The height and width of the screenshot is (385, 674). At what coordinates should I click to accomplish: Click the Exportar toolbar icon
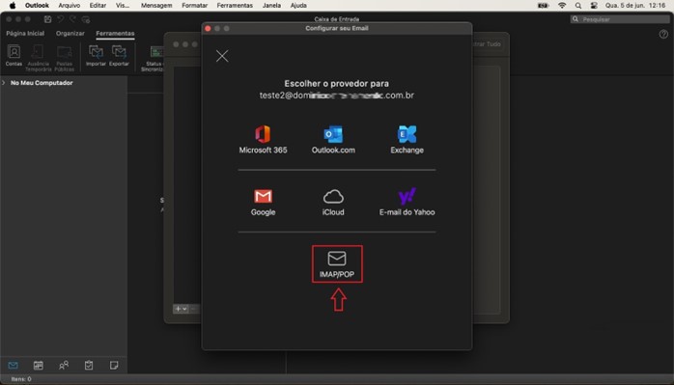point(119,56)
